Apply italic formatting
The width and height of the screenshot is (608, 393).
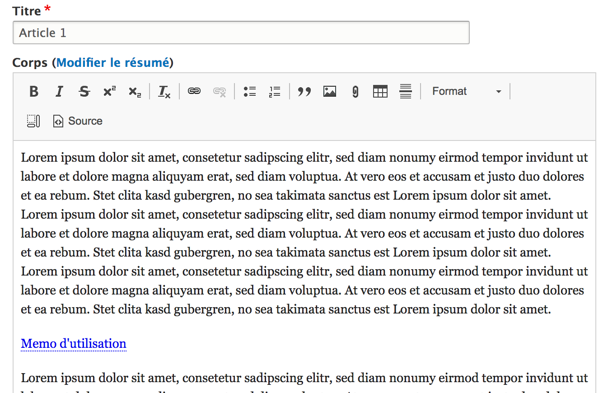tap(59, 92)
